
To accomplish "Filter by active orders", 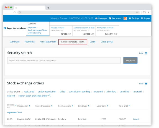I will 14,92.
